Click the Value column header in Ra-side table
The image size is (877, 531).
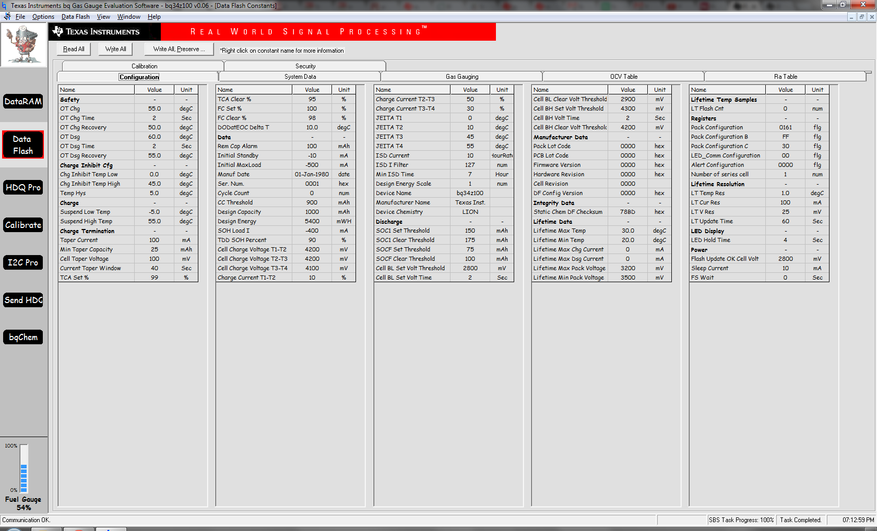point(786,90)
